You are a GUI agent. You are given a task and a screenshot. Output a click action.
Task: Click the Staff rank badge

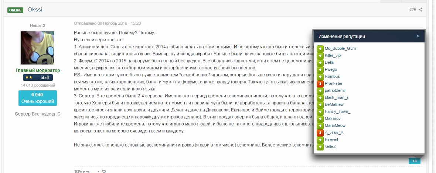[38, 77]
